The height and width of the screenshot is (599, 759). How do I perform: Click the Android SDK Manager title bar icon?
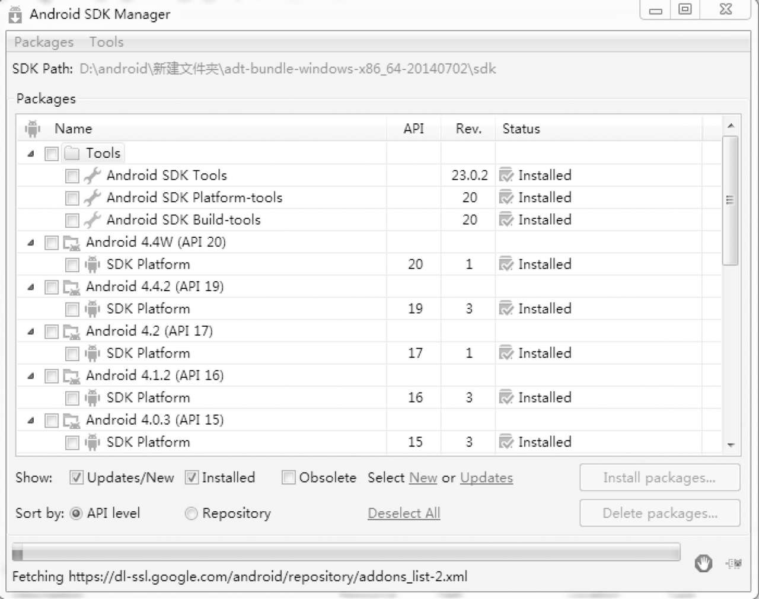click(x=15, y=14)
